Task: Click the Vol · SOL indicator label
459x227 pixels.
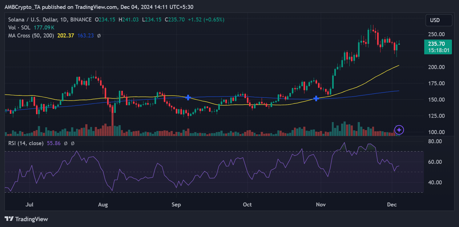Action: click(20, 28)
